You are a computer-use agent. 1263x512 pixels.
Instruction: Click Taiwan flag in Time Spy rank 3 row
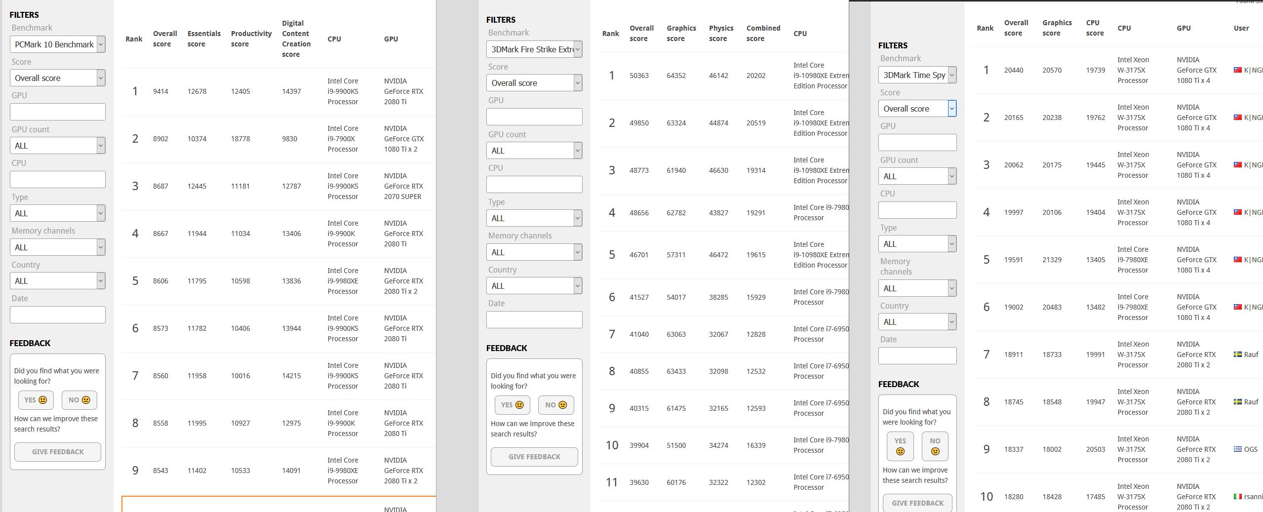coord(1238,165)
